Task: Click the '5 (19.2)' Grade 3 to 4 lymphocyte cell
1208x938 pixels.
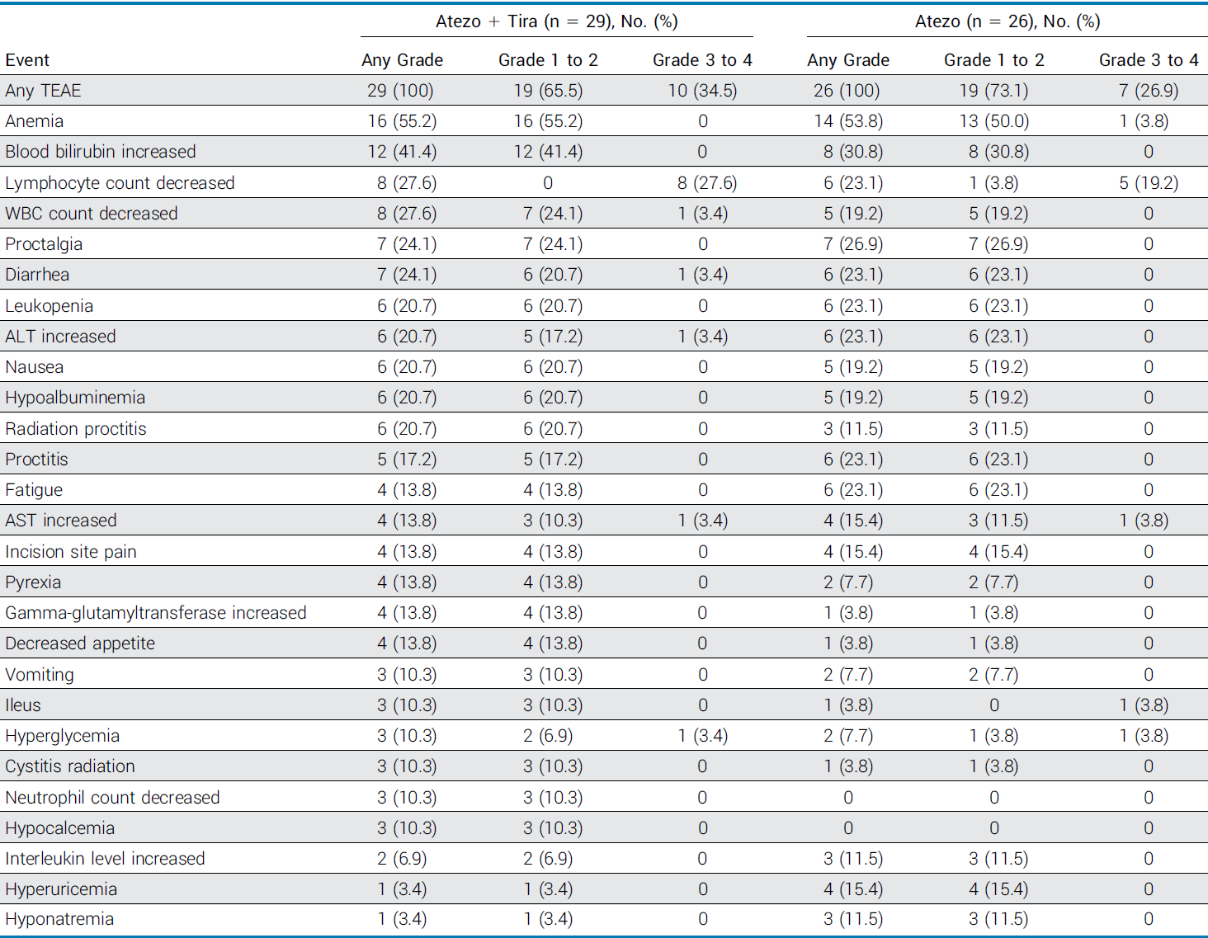Action: 1148,183
